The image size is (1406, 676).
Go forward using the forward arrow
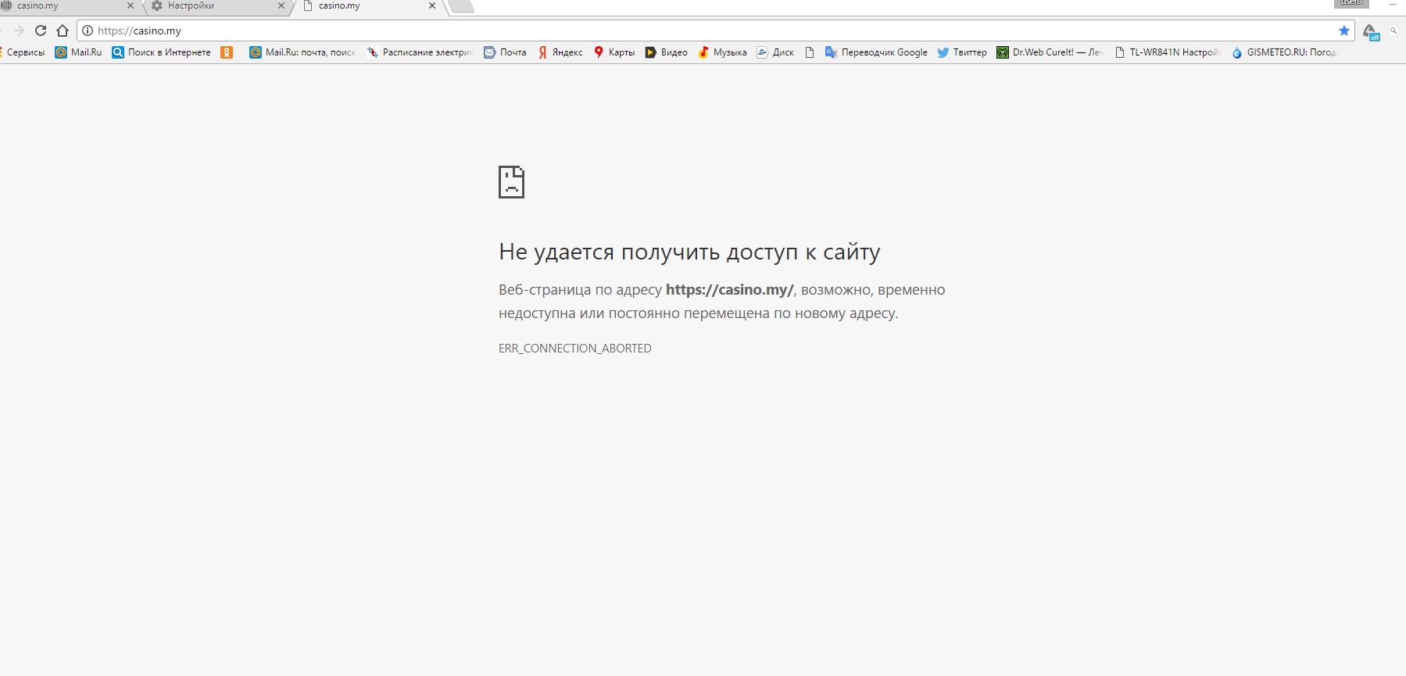point(19,30)
